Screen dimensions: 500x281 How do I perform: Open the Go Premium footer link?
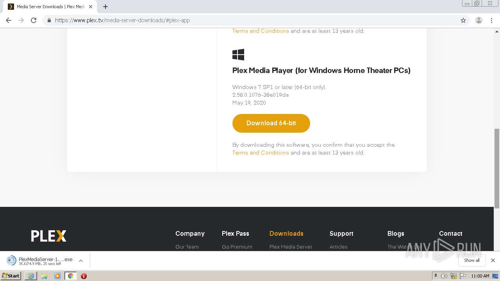(x=237, y=247)
